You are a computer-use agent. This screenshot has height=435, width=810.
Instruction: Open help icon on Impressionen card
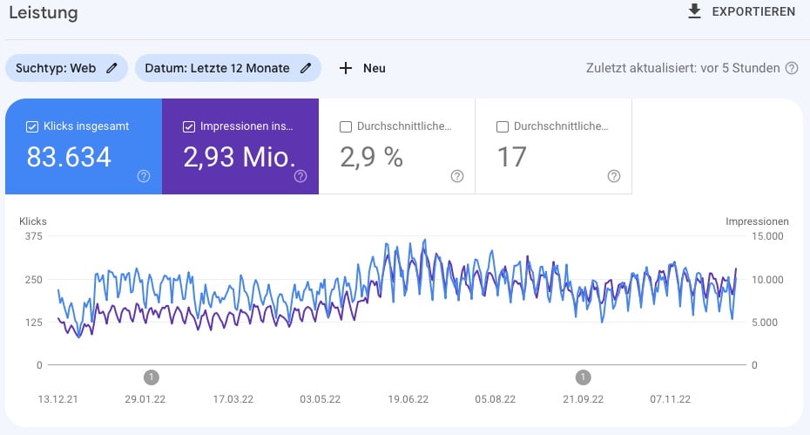(x=300, y=176)
